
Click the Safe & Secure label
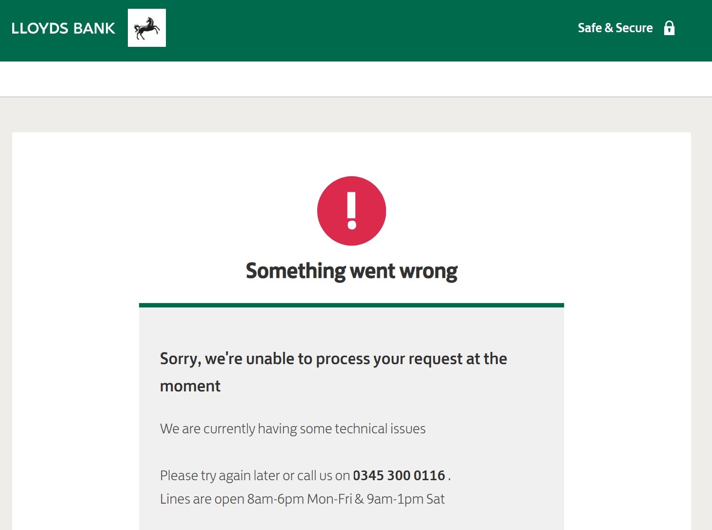point(615,28)
